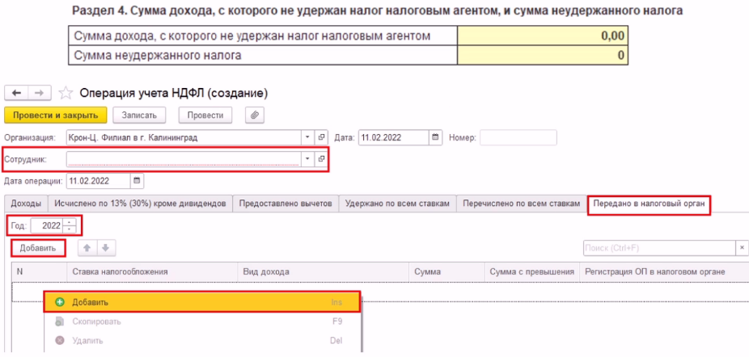Click open-form icon next to Сотрудник

tap(321, 159)
